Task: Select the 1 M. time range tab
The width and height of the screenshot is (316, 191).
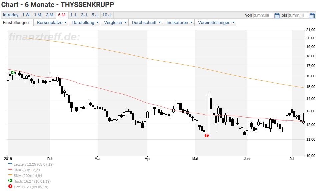Action: tap(38, 15)
